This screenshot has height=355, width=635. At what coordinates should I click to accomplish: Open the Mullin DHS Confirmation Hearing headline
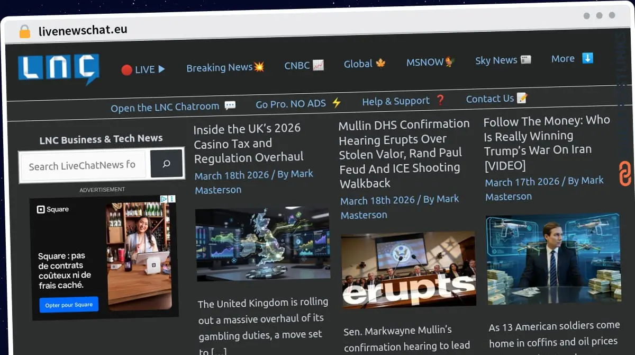tap(404, 153)
